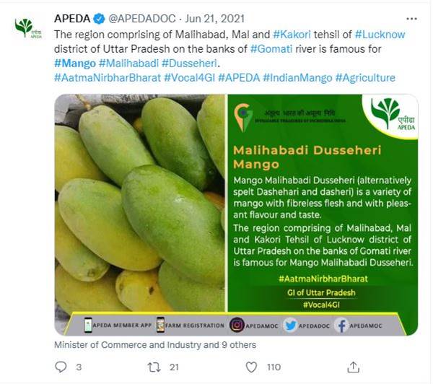Open the #Vocal4GI hashtag in tweet text

pyautogui.click(x=189, y=77)
